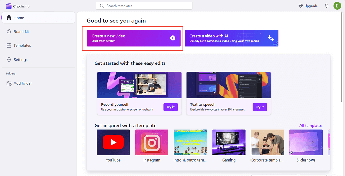Click the Clipchamp logo icon
This screenshot has width=345, height=176.
click(9, 6)
